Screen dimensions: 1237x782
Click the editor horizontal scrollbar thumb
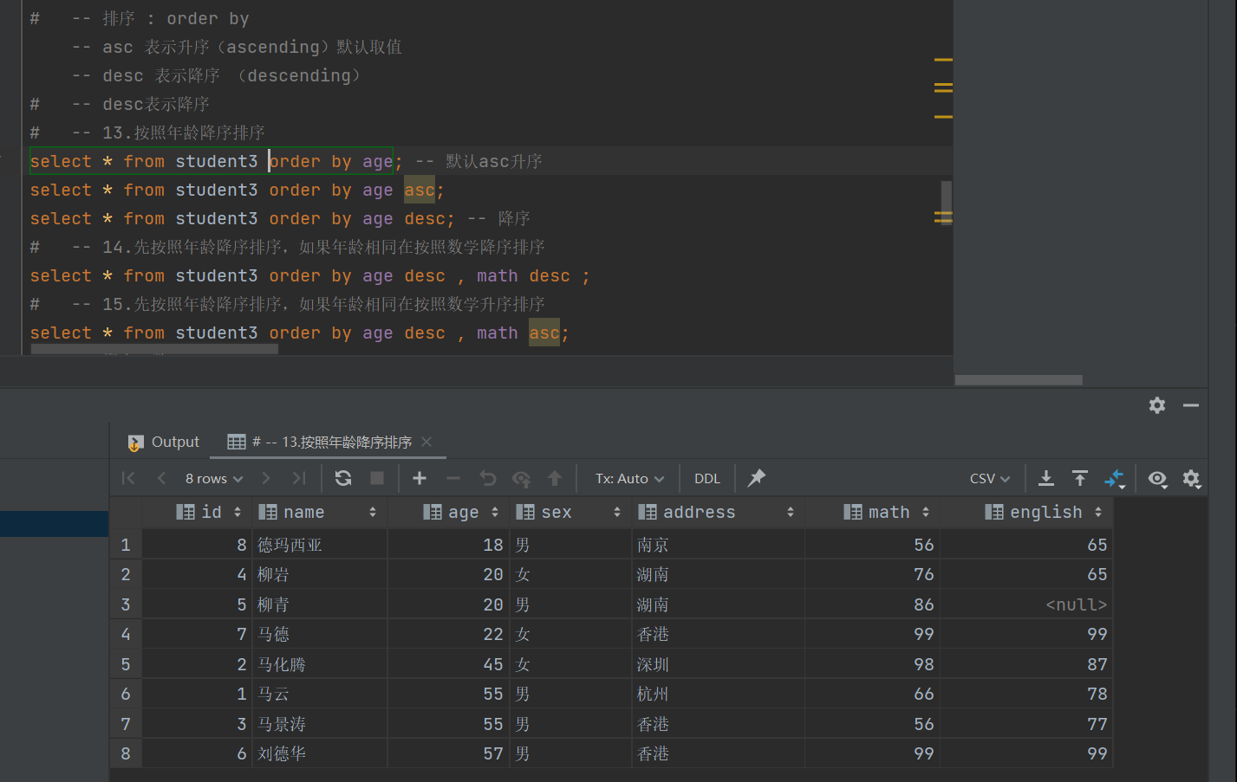click(154, 349)
